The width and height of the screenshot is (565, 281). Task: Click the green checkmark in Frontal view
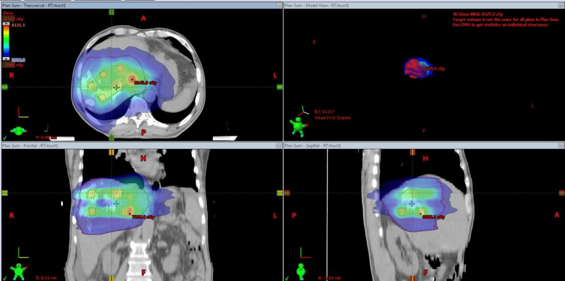4,277
